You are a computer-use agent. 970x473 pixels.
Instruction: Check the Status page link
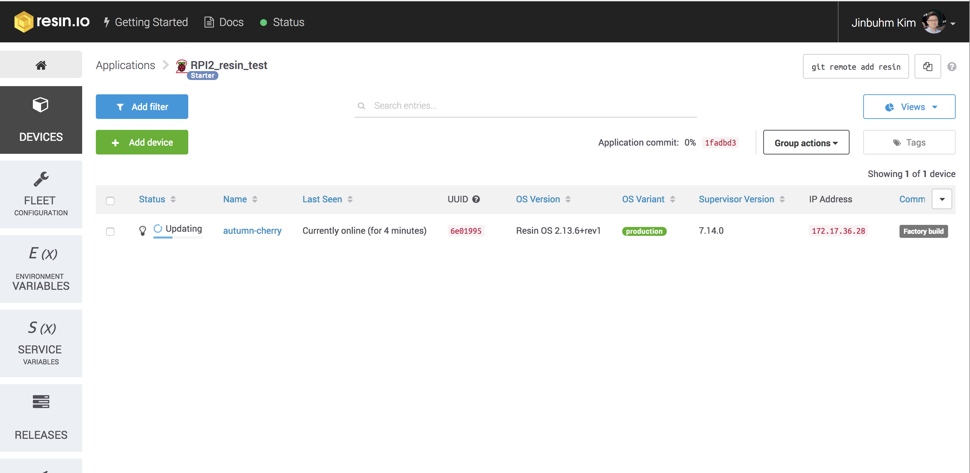282,22
